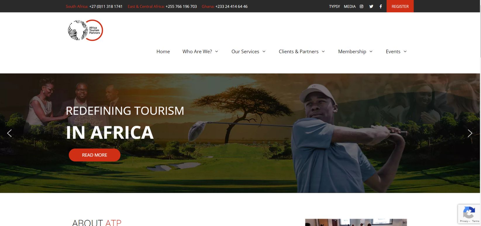481x226 pixels.
Task: Open the Twitter bird icon
Action: [x=371, y=6]
